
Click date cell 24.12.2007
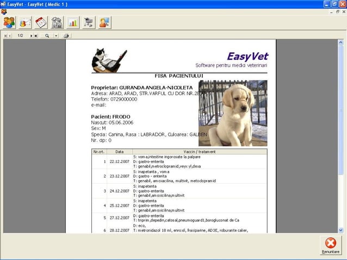120,191
